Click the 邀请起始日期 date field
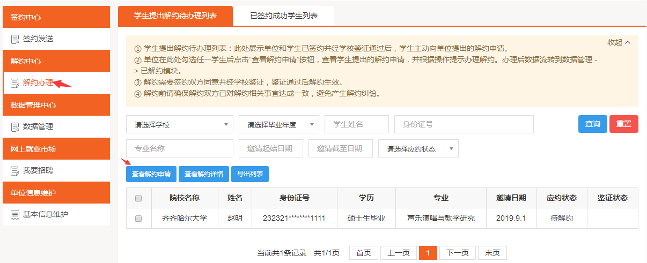The height and width of the screenshot is (263, 647). tap(270, 149)
